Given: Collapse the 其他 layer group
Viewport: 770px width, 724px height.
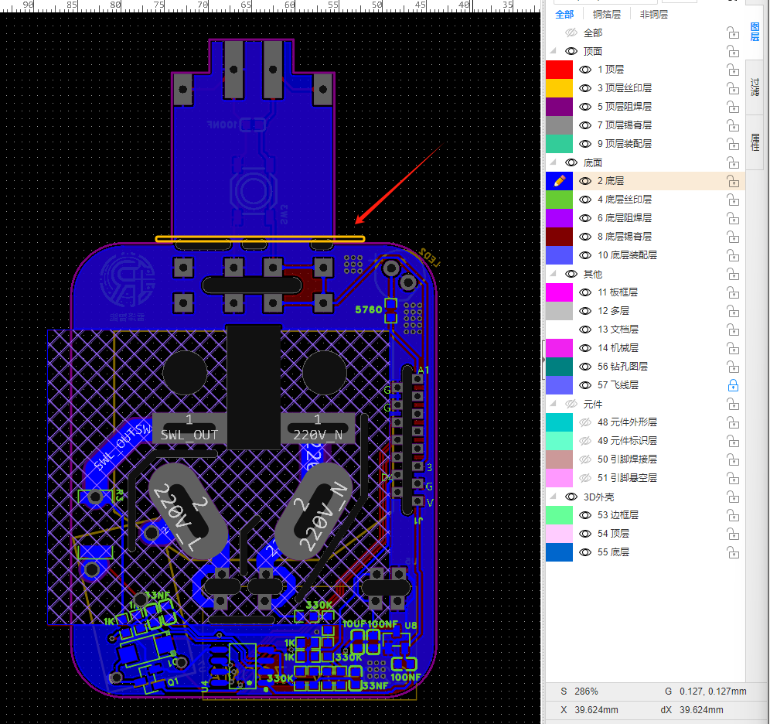Looking at the screenshot, I should 554,274.
